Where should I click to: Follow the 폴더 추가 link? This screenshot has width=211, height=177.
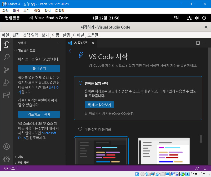point(54,87)
